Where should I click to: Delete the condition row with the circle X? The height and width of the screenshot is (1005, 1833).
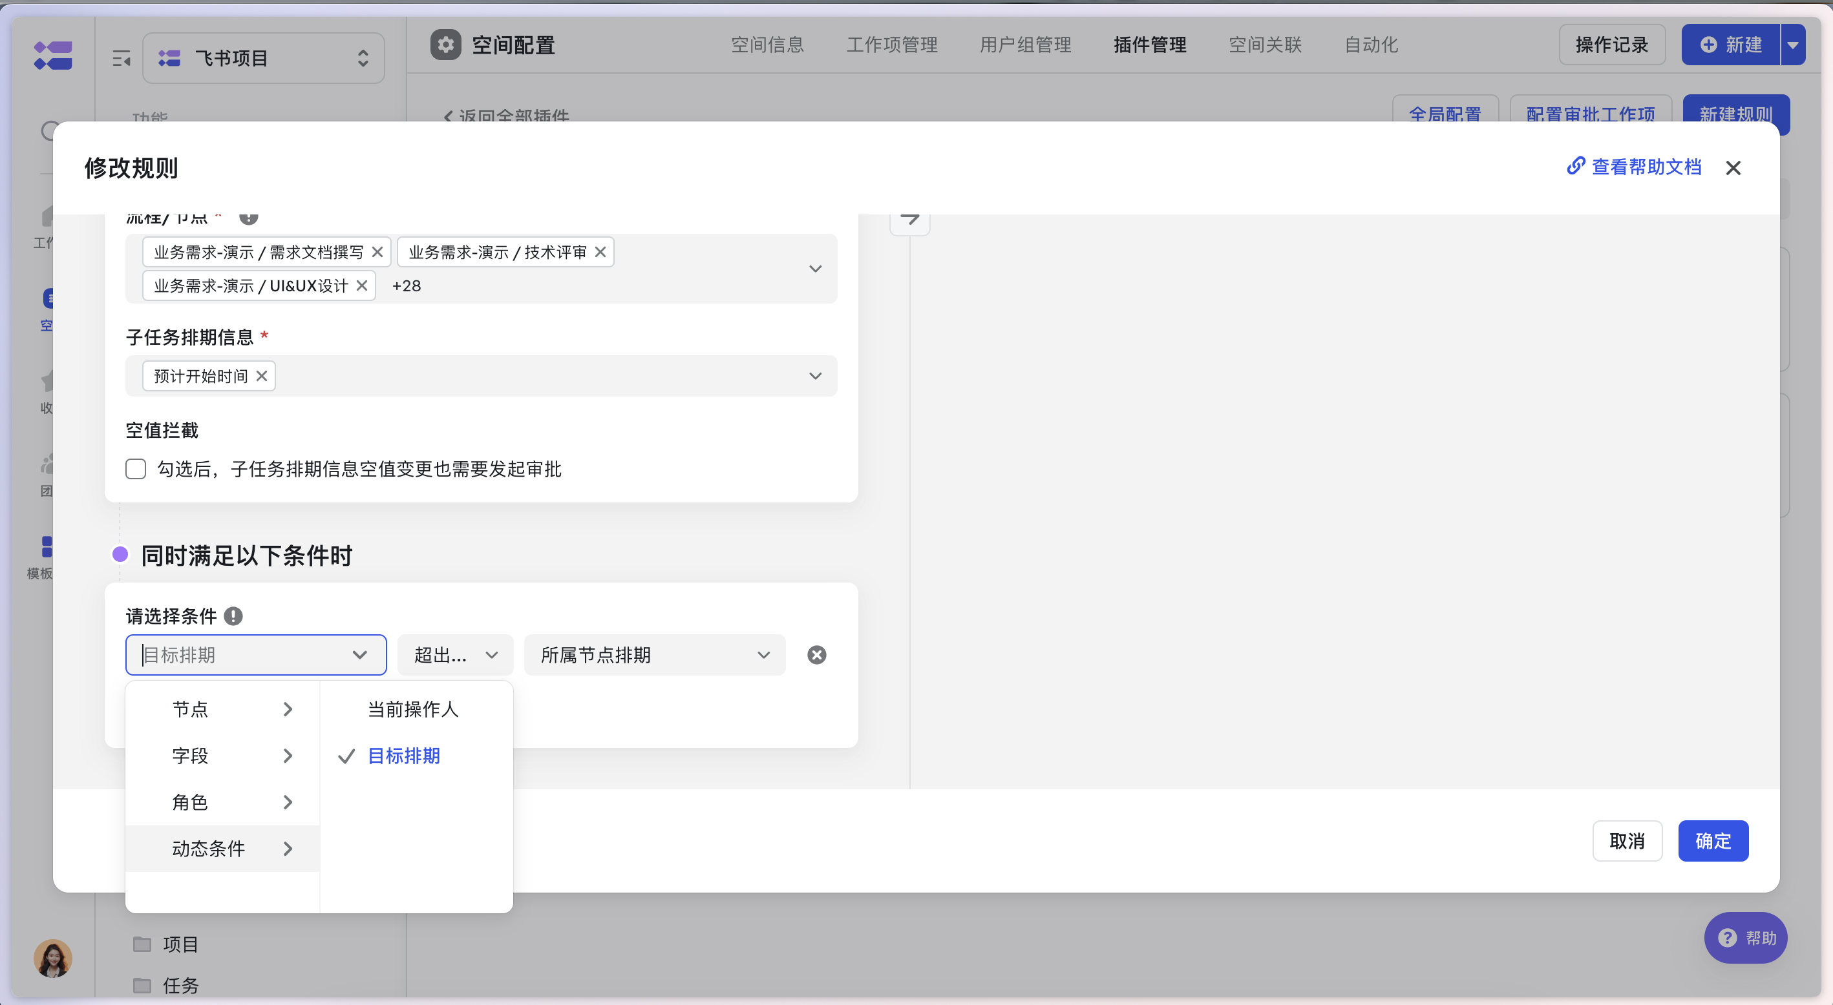coord(817,654)
